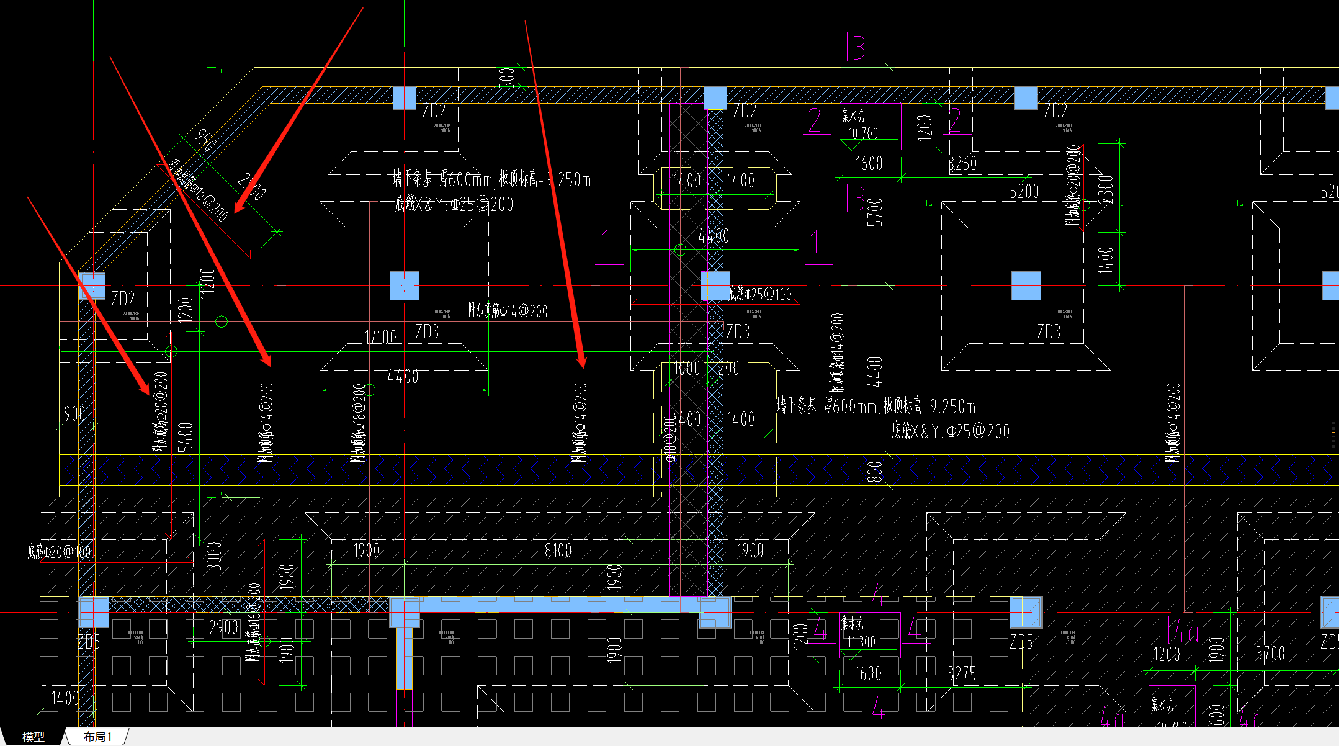Select the 5700 vertical dimension
This screenshot has height=746, width=1339.
click(x=875, y=212)
